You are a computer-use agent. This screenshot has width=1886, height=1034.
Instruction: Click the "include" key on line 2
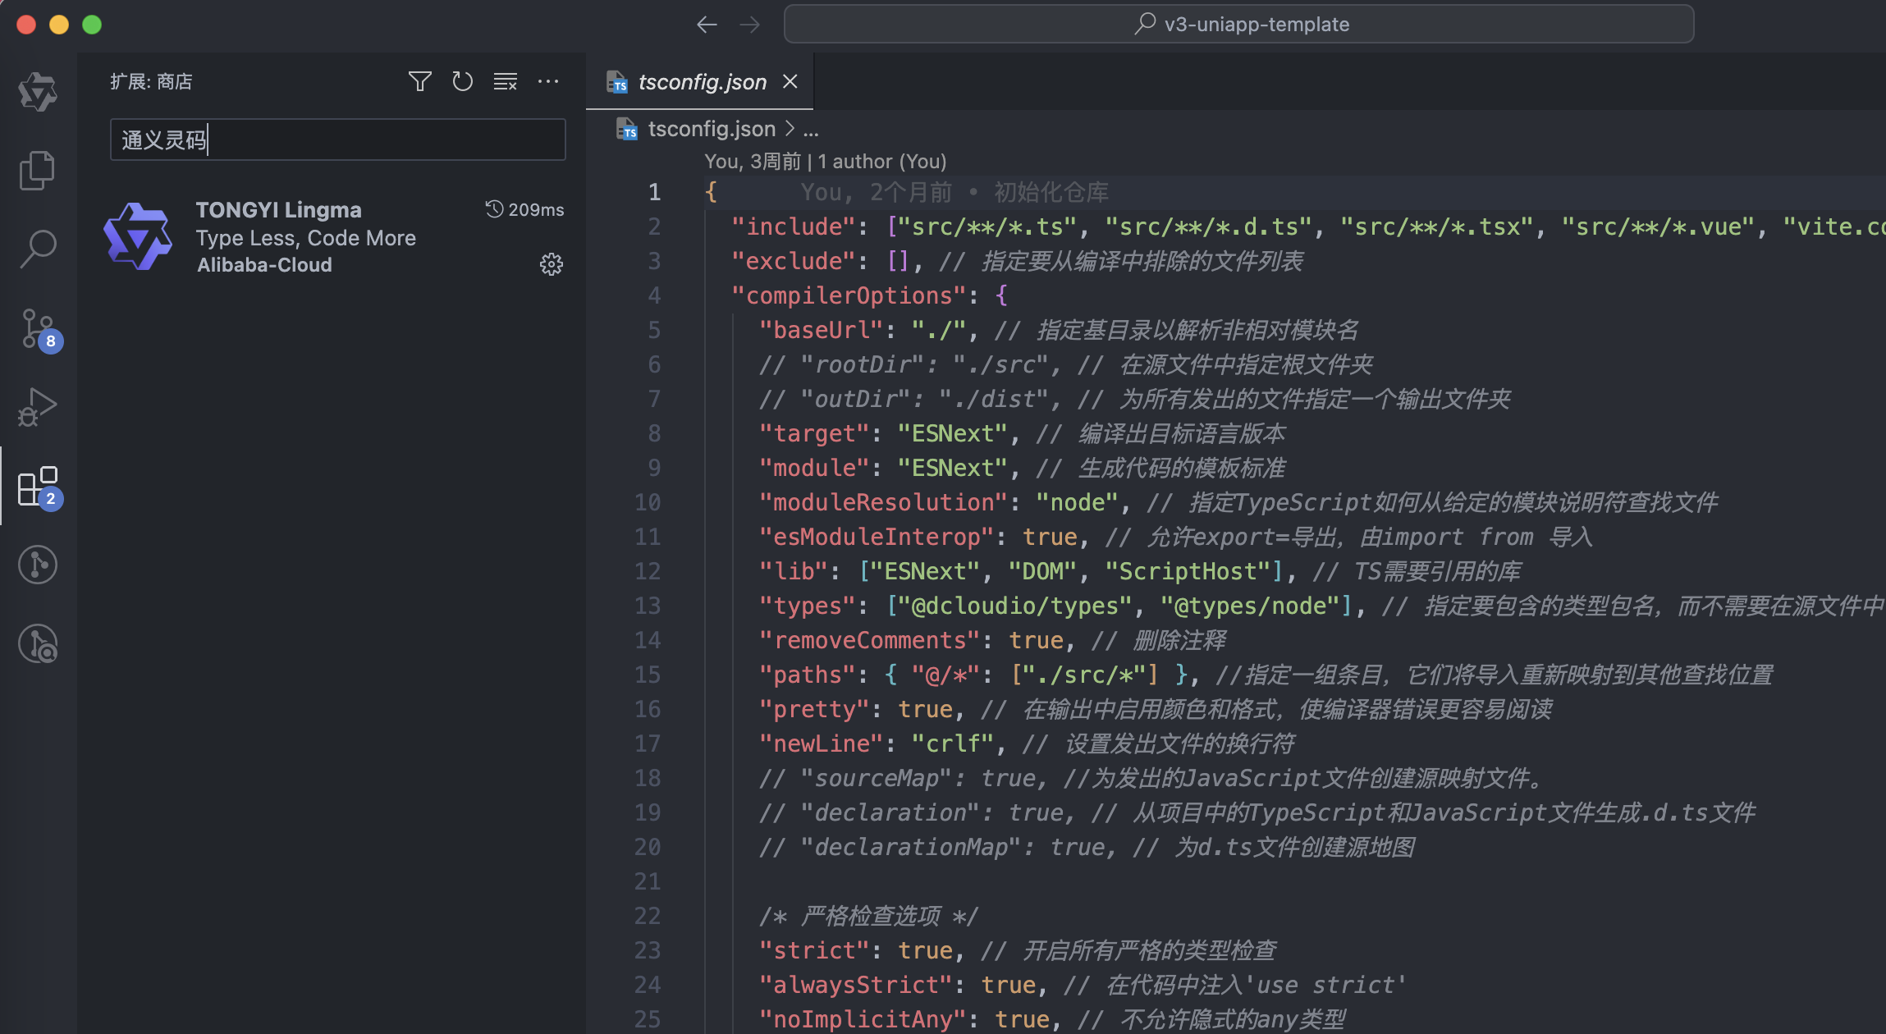pyautogui.click(x=794, y=226)
